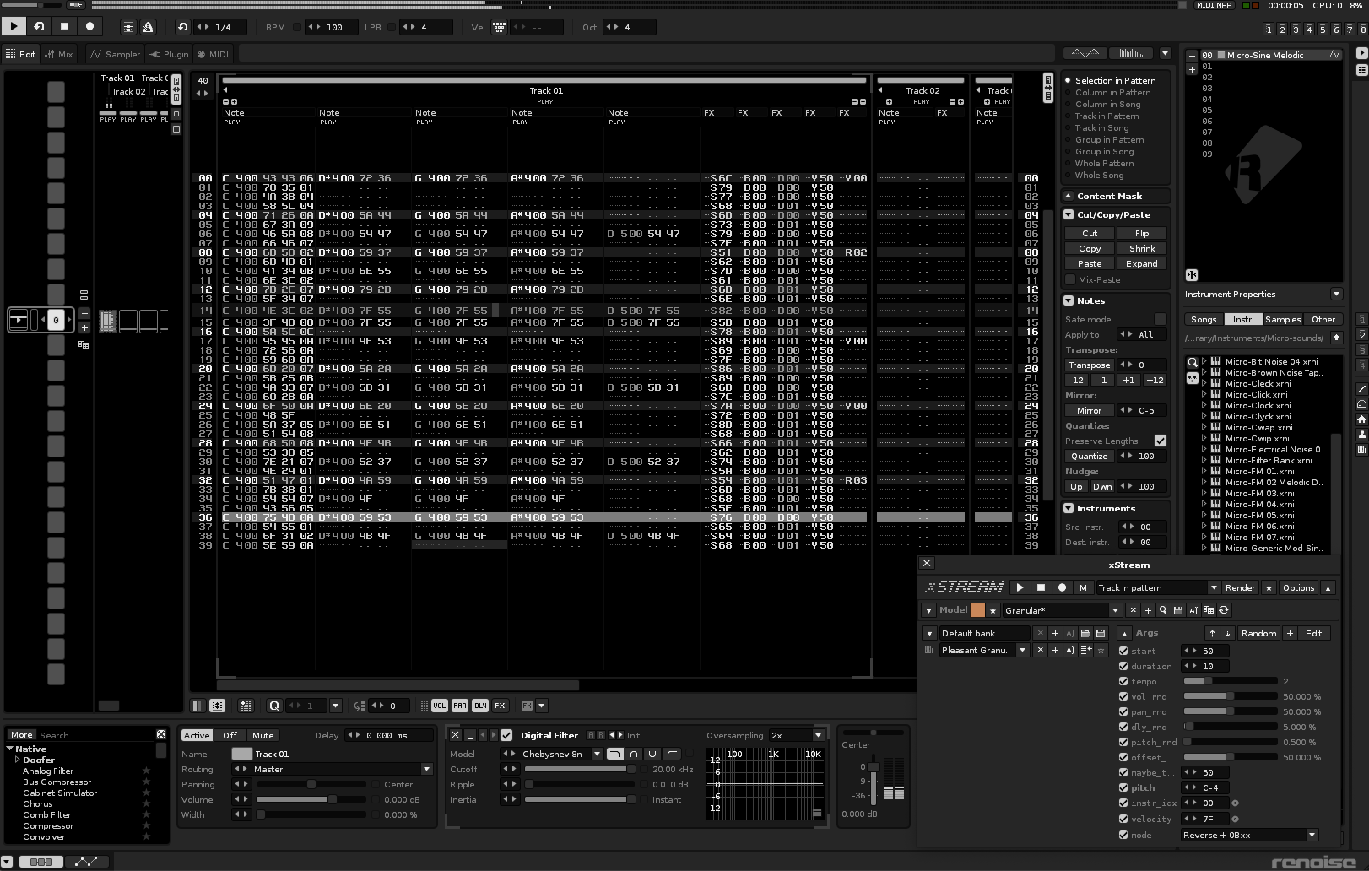Screen dimensions: 1369x871
Task: Enable edit/record mode in the transport
Action: coord(89,26)
